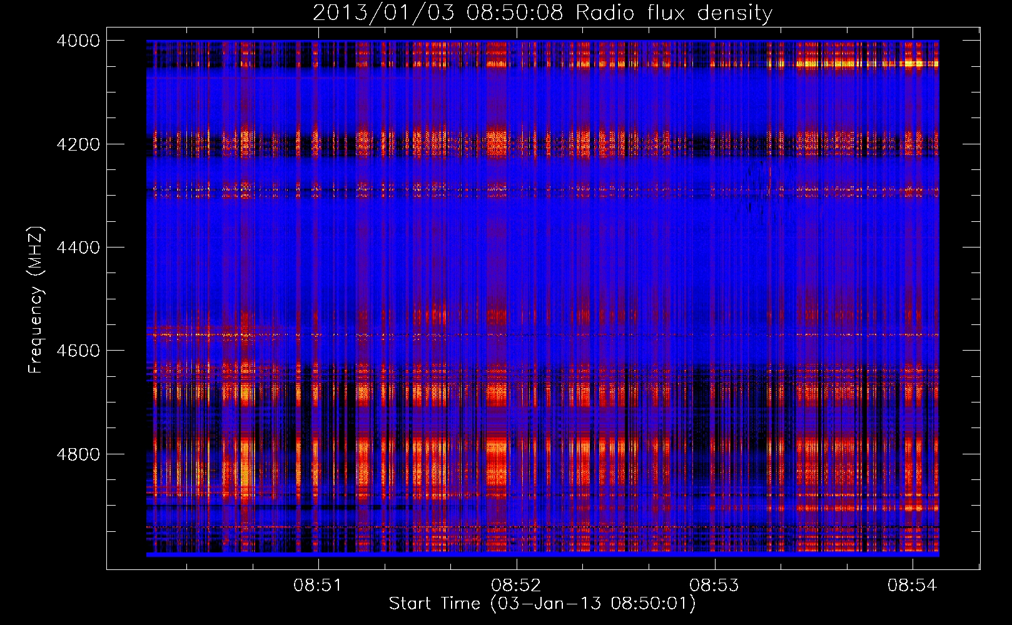This screenshot has width=1012, height=625.
Task: Select the 4400 frequency axis label
Action: [78, 247]
